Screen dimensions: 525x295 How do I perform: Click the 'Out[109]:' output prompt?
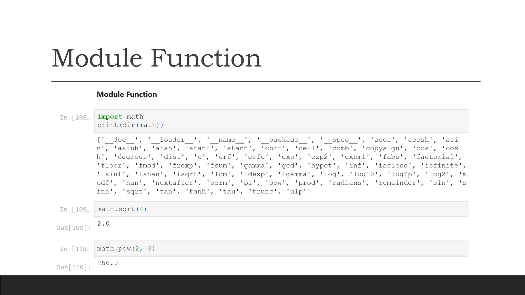click(x=74, y=228)
